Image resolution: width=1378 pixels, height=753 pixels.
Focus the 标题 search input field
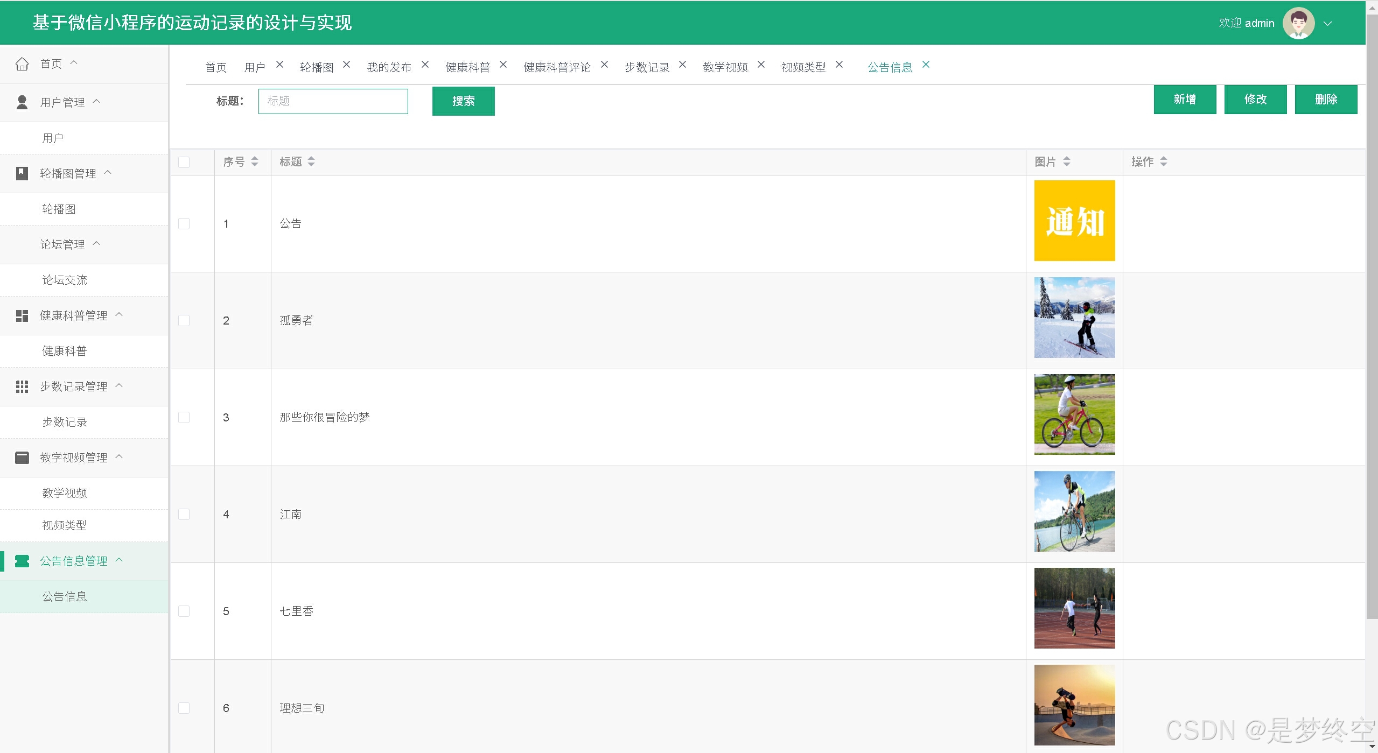[x=333, y=101]
